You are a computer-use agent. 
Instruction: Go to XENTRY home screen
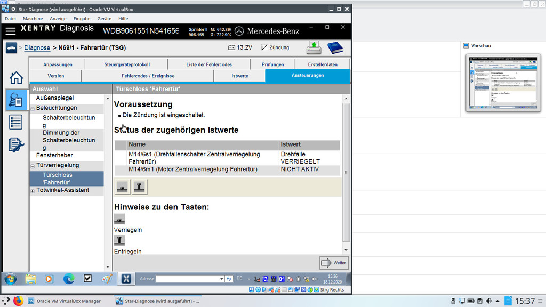pos(16,78)
